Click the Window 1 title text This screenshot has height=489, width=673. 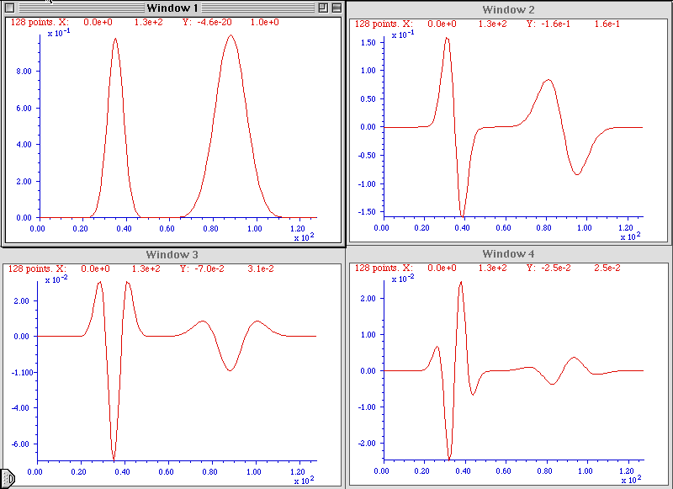pyautogui.click(x=172, y=8)
